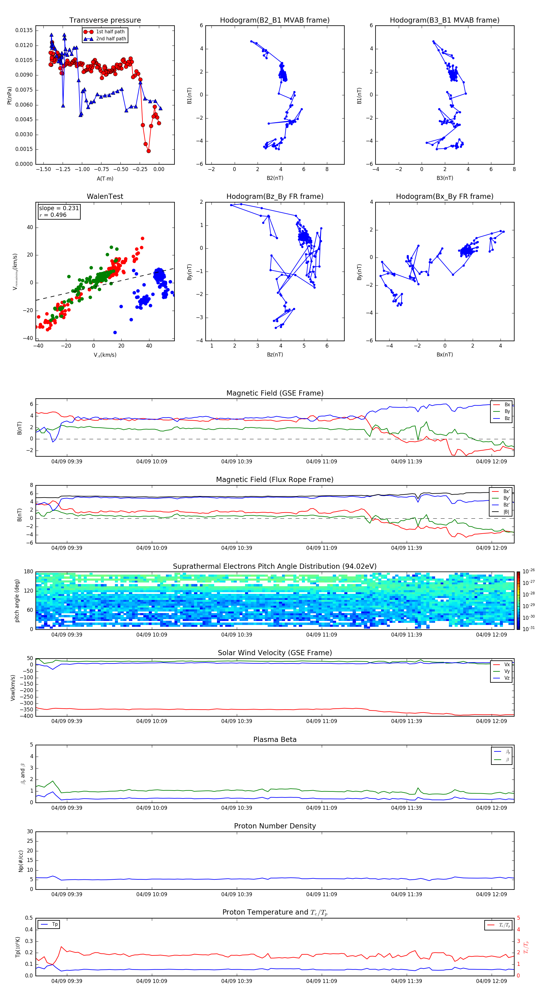Image resolution: width=550 pixels, height=1008 pixels.
Task: Click the red 'Te/Tp' right axis label
Action: coord(526,947)
